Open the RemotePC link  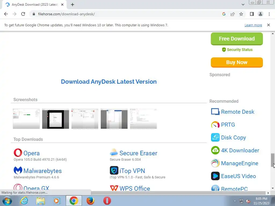234,189
